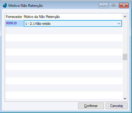The height and width of the screenshot is (113, 132).
Task: Click the vertical scrollbar thumb
Action: pos(125,57)
